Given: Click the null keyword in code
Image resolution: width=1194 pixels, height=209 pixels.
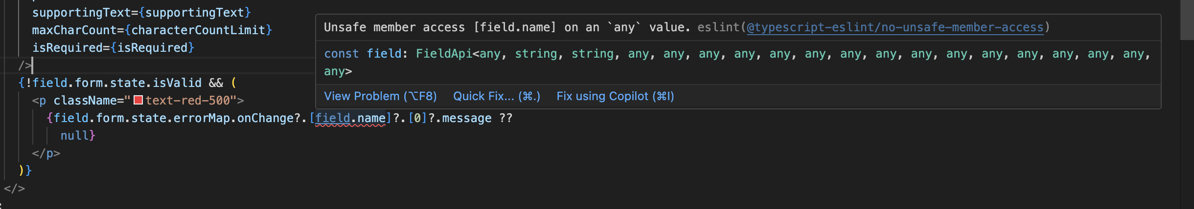Looking at the screenshot, I should click(74, 135).
